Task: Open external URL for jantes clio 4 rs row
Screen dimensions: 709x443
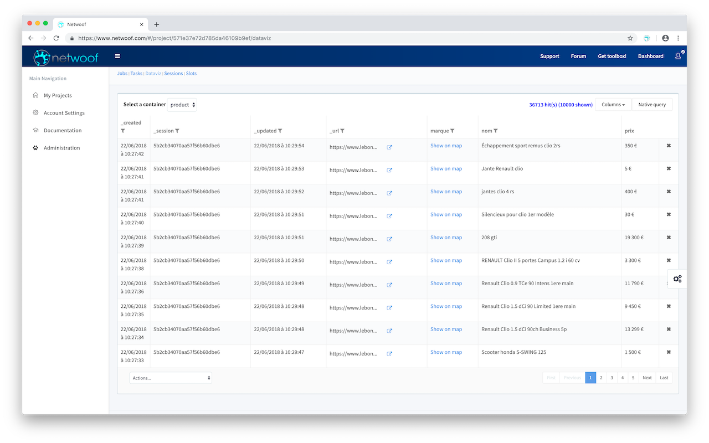Action: (x=389, y=193)
